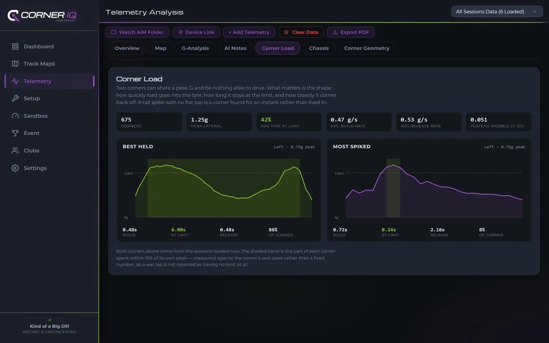Click the 0.53 g/s Avg Release Rate card
The width and height of the screenshot is (549, 343).
[429, 122]
